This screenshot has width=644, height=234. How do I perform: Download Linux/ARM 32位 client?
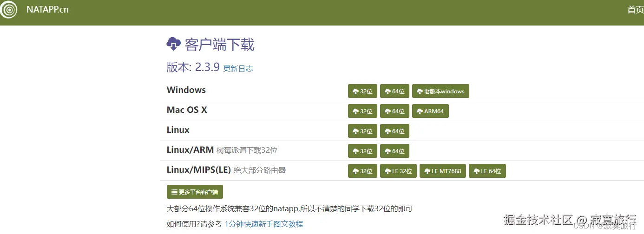[x=362, y=151]
